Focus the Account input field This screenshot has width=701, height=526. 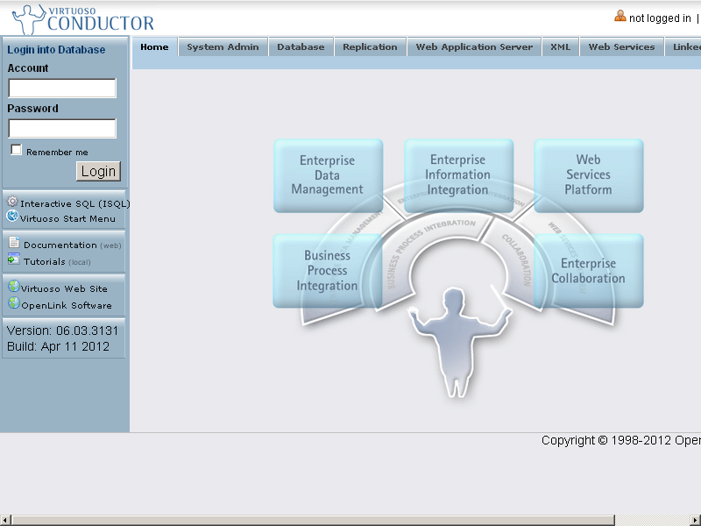click(62, 89)
